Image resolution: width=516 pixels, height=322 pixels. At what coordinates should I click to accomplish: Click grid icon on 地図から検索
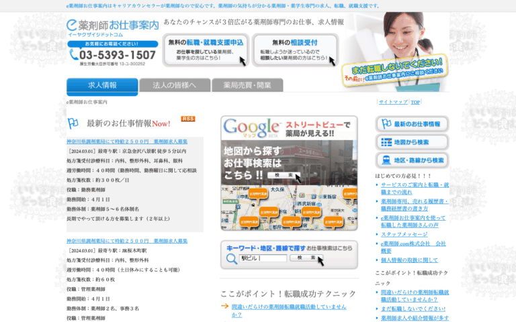386,142
